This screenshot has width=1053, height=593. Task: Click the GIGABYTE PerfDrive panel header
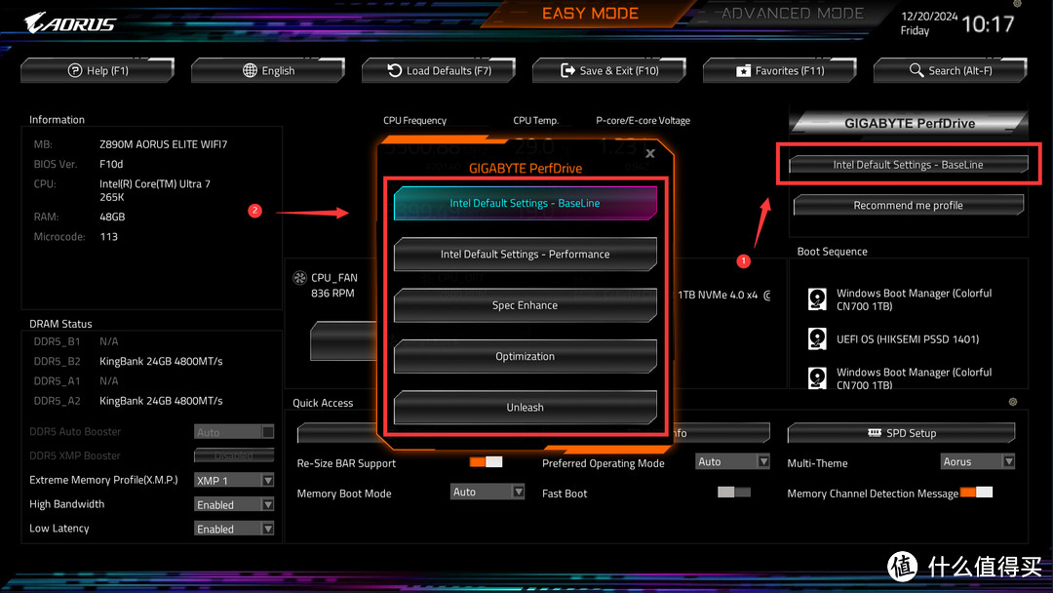910,123
